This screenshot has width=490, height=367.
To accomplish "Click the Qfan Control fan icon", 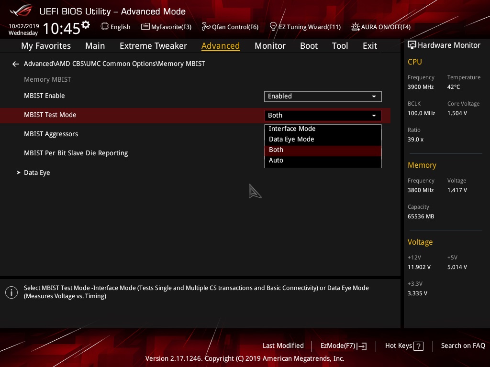I will click(x=206, y=27).
